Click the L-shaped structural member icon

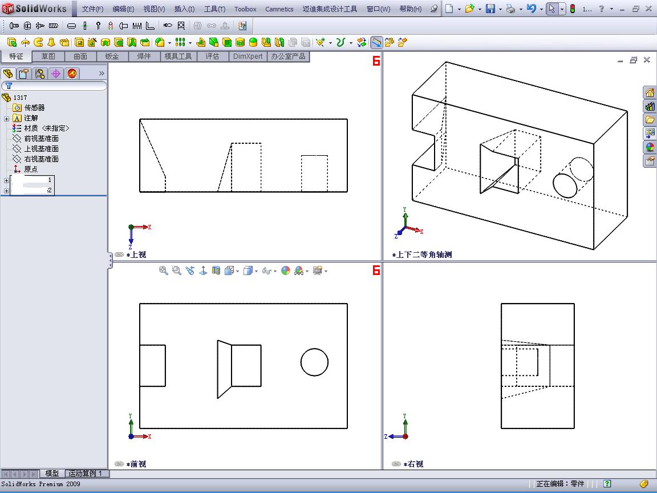tap(150, 26)
